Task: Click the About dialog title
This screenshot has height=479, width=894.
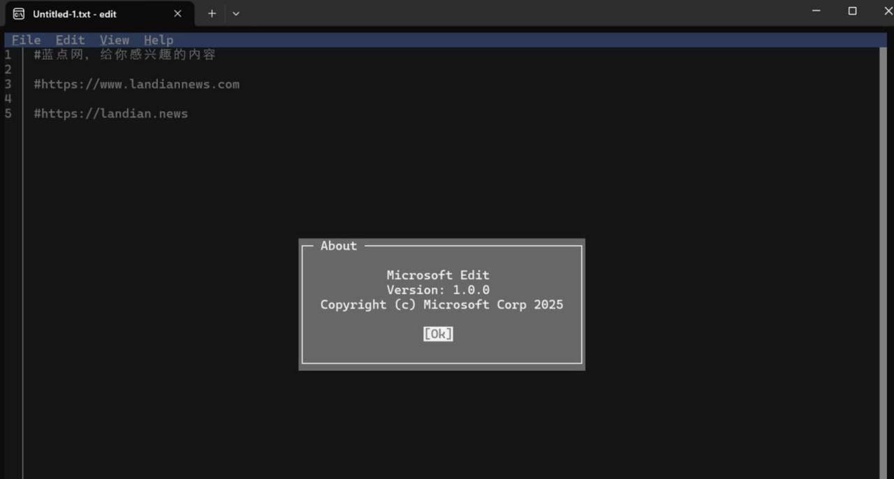Action: click(x=339, y=246)
